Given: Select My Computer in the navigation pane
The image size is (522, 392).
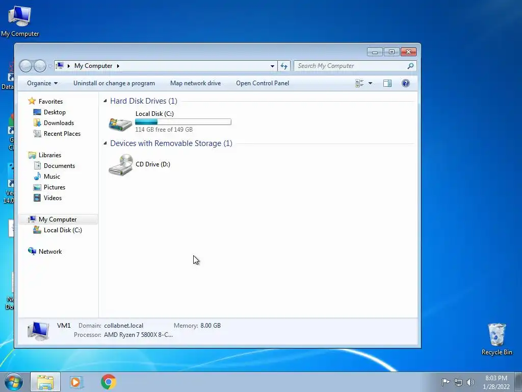Looking at the screenshot, I should click(x=57, y=219).
